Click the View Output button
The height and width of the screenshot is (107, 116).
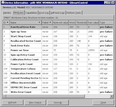point(35,103)
